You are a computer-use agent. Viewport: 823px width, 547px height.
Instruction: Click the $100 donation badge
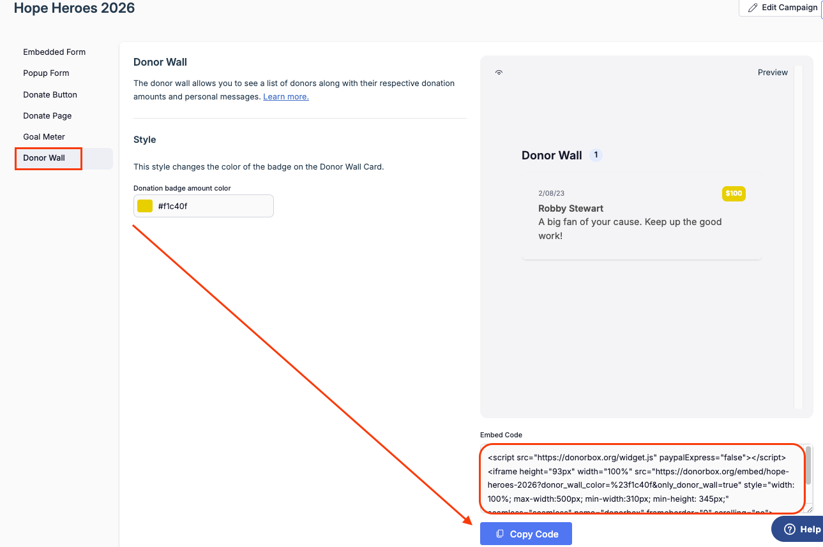click(734, 193)
